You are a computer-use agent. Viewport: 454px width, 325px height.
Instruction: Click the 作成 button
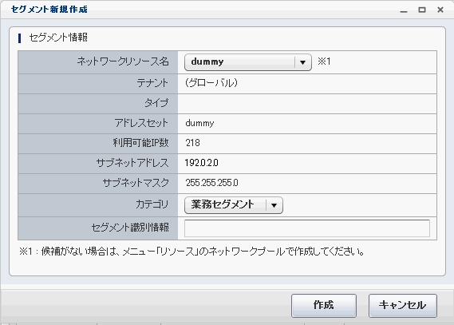point(324,305)
